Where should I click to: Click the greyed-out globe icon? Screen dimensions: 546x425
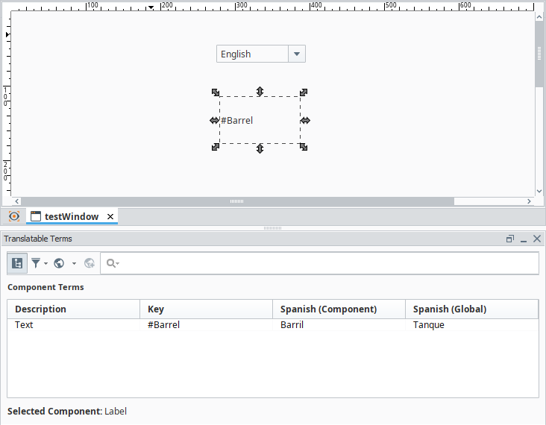pyautogui.click(x=90, y=263)
